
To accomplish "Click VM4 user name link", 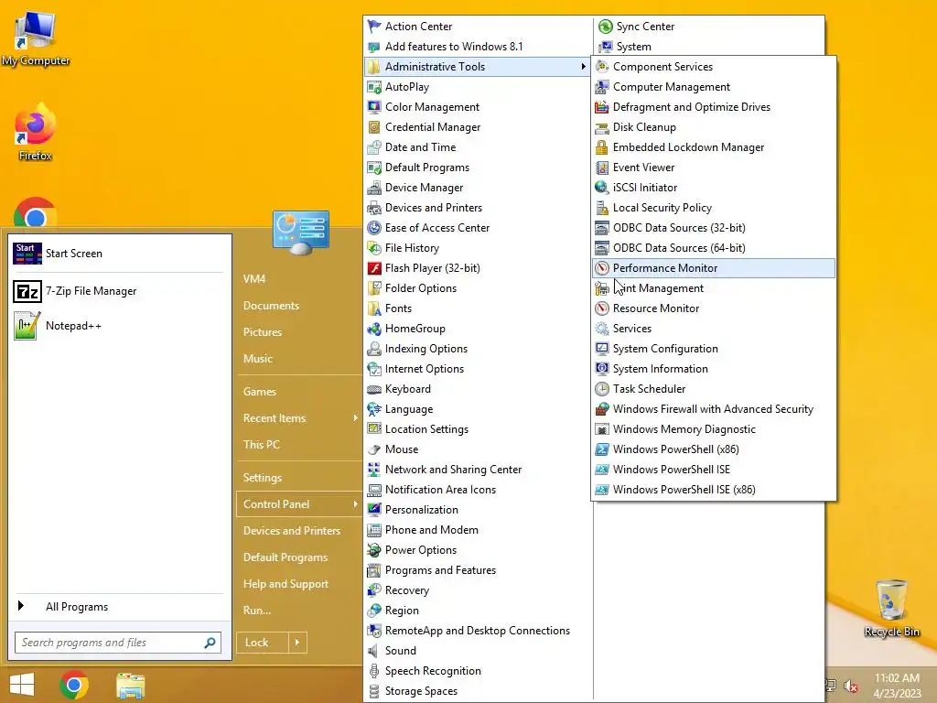I will pyautogui.click(x=254, y=278).
